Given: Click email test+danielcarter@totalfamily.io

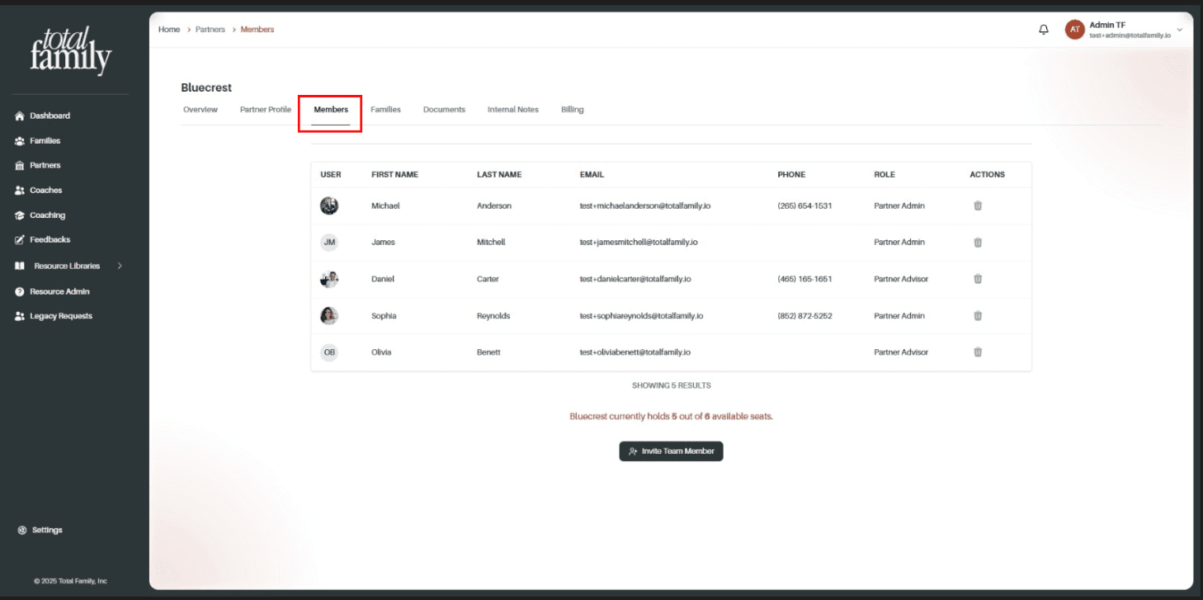Looking at the screenshot, I should [635, 279].
